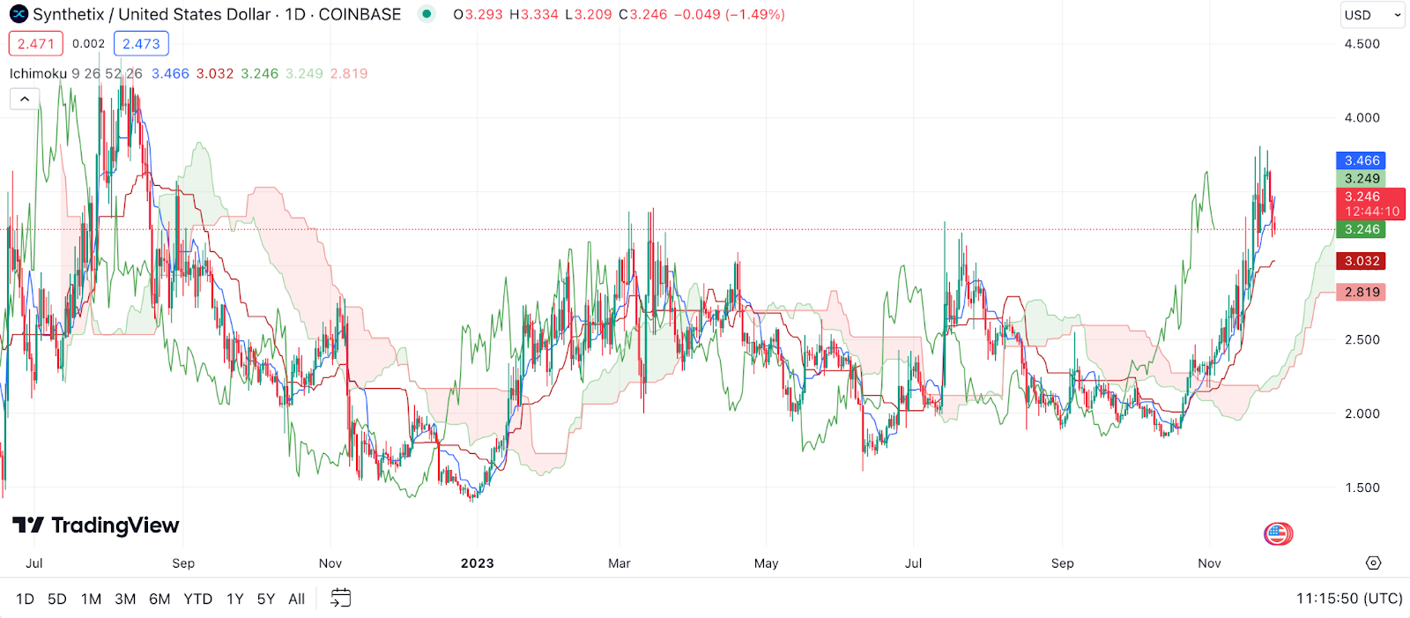
Task: Click the symbol title Synthetix / United States Dollar
Action: 152,14
